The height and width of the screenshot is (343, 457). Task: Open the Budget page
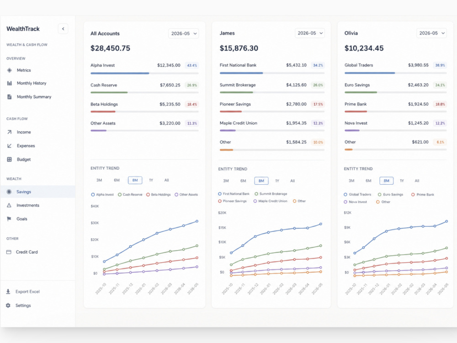click(24, 160)
